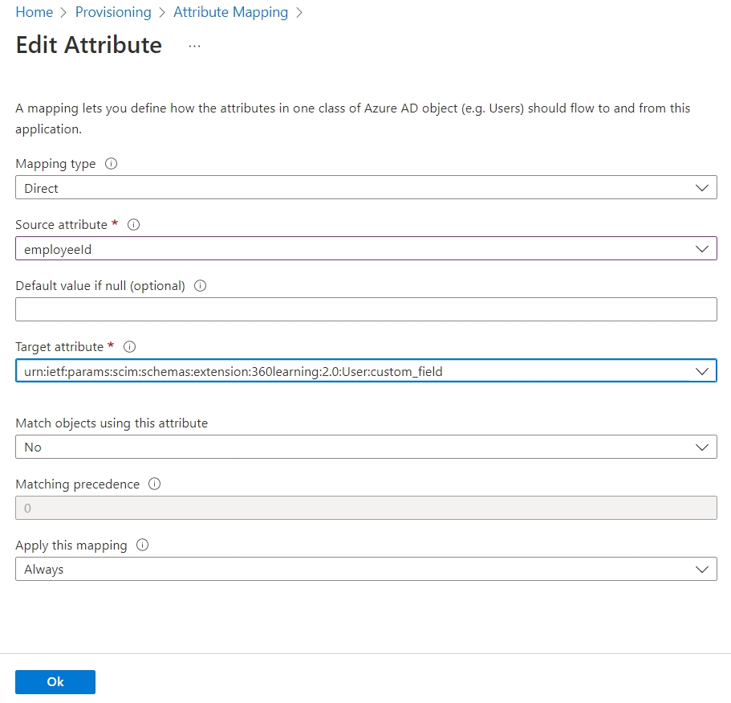Go back to Attribute Mapping breadcrumb
Image resolution: width=731 pixels, height=703 pixels.
(x=230, y=12)
